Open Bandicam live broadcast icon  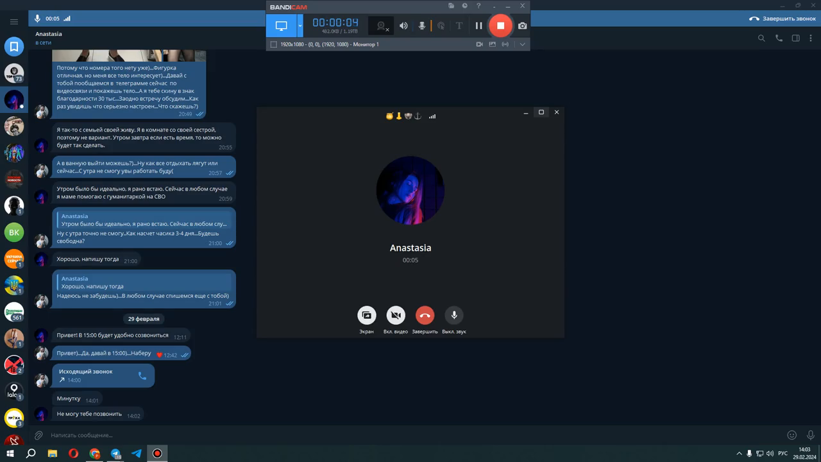point(505,44)
